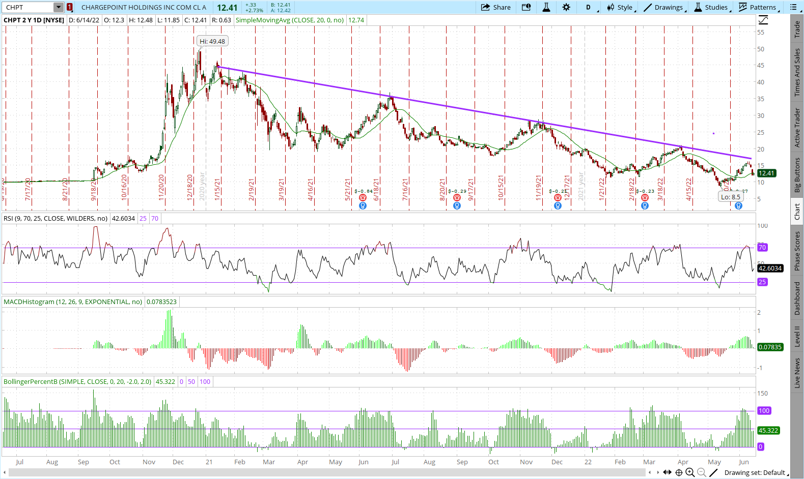
Task: Click the D timeframe button
Action: point(588,7)
